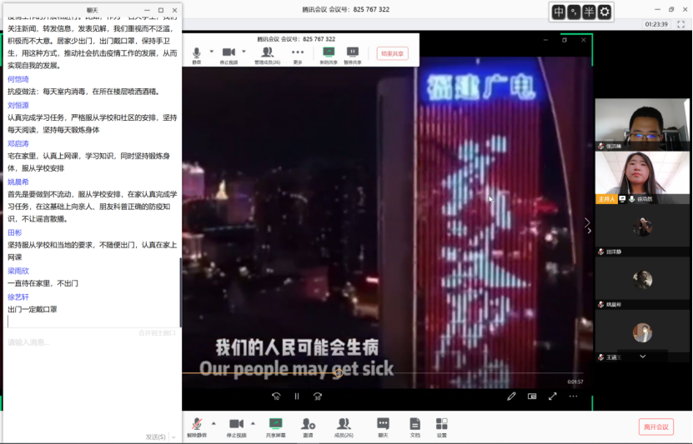Image resolution: width=693 pixels, height=444 pixels.
Task: Unmute the microphone in bottom toolbar
Action: click(x=197, y=427)
